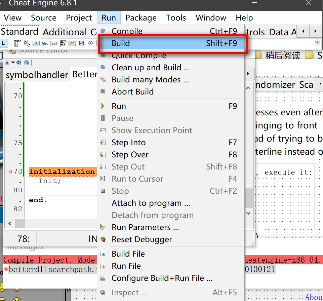The image size is (323, 301).
Task: Open the jump history dropdown arrow
Action: coord(13,63)
